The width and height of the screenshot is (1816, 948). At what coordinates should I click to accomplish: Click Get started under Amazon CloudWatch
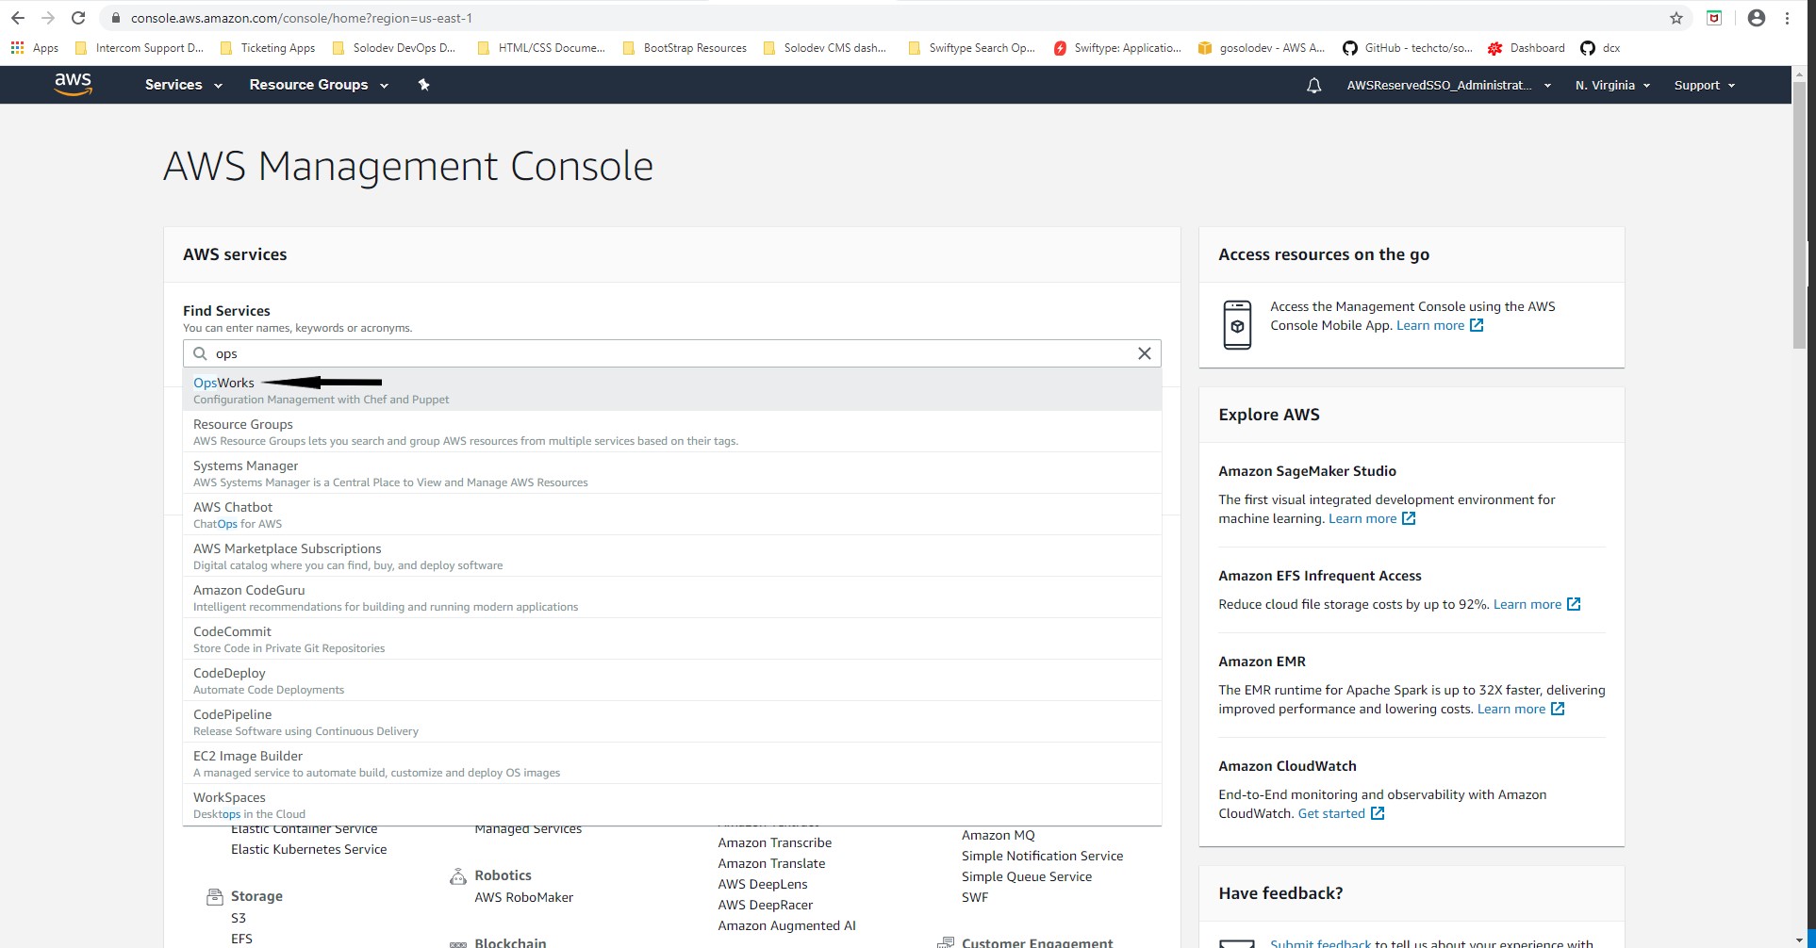click(x=1331, y=813)
